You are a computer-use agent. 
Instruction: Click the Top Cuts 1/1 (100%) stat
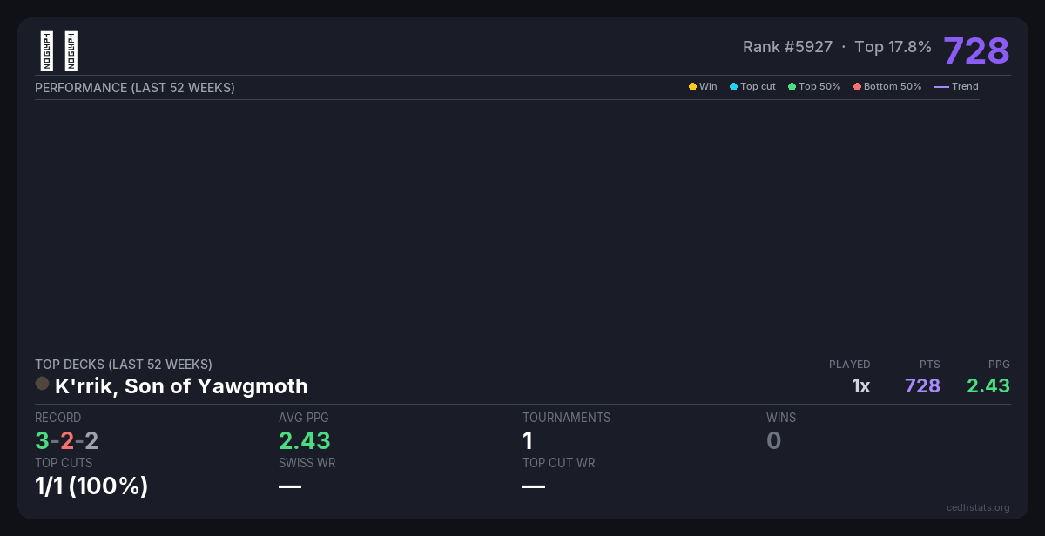[91, 486]
